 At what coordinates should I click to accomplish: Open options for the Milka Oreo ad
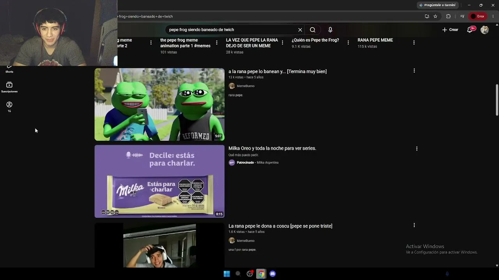click(417, 148)
